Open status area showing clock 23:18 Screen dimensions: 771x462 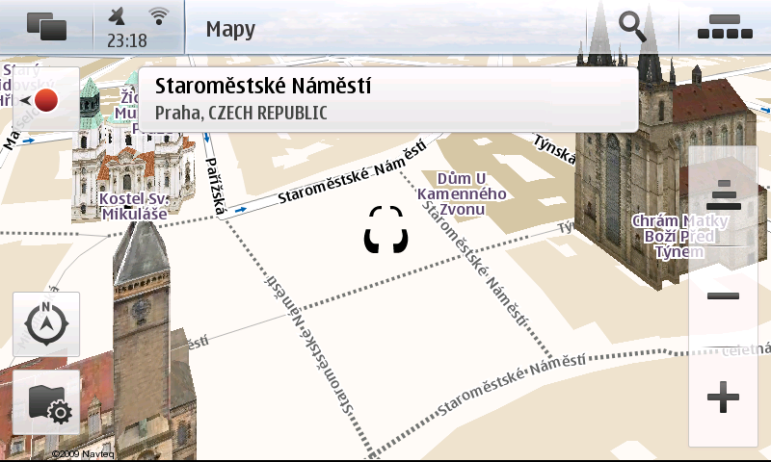click(x=126, y=40)
